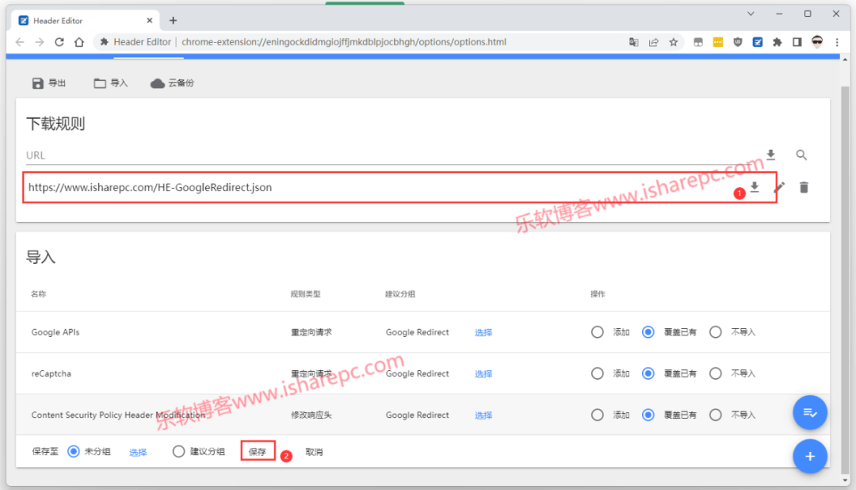Screen dimensions: 856x490
Task: Click 选择 link in Content Security Policy row
Action: click(483, 415)
